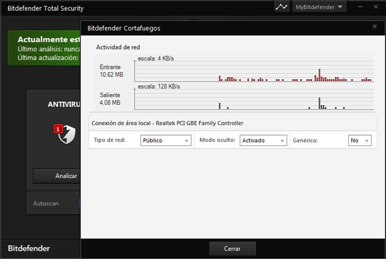Expand the Tipo de red dropdown

tap(166, 140)
